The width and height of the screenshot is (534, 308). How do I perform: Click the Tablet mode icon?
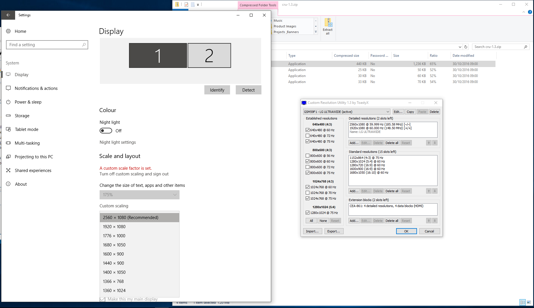point(9,129)
